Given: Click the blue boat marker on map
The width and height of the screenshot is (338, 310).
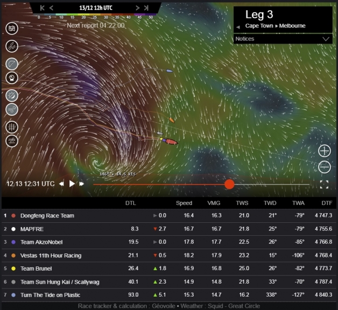Looking at the screenshot, I should (170, 71).
